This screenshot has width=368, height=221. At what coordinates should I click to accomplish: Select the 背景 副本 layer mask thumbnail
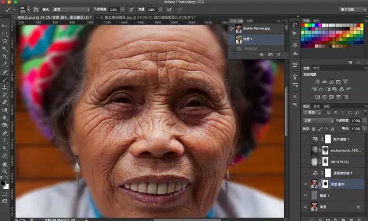click(325, 184)
